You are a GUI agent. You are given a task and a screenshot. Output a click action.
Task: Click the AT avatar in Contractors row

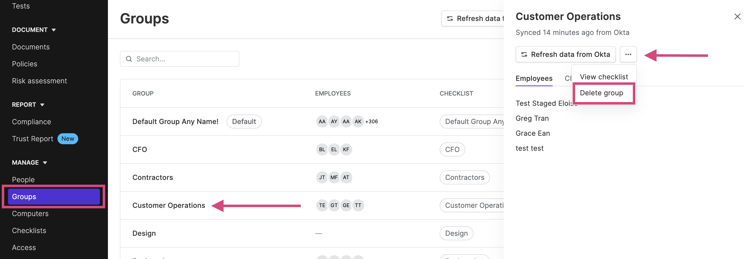click(x=346, y=178)
